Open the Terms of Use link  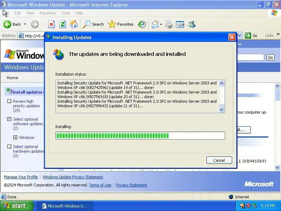pyautogui.click(x=100, y=185)
